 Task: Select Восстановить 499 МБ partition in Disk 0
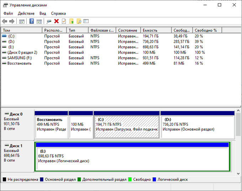click(51, 125)
